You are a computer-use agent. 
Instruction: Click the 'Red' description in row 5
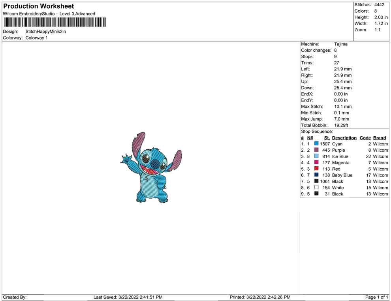tap(336, 169)
